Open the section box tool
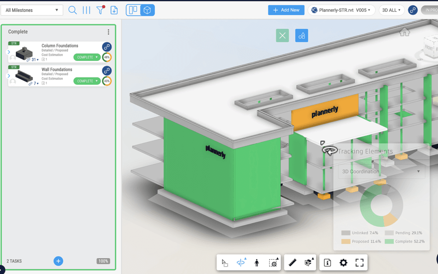438x274 pixels. click(x=308, y=263)
